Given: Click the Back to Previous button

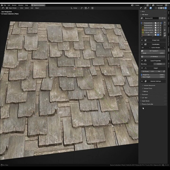Looking at the screenshot, I should tap(38, 5).
